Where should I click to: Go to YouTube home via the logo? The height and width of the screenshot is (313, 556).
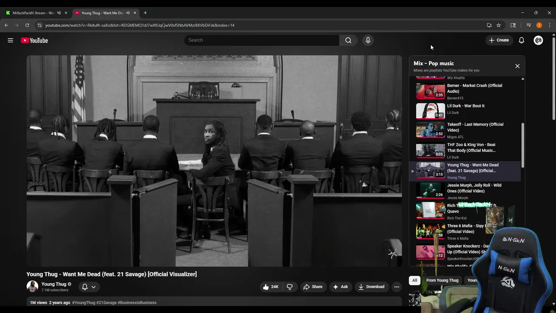pos(34,40)
